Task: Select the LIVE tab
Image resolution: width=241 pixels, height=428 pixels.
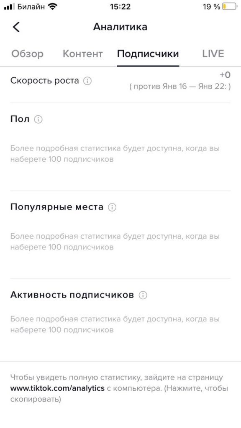Action: (213, 53)
